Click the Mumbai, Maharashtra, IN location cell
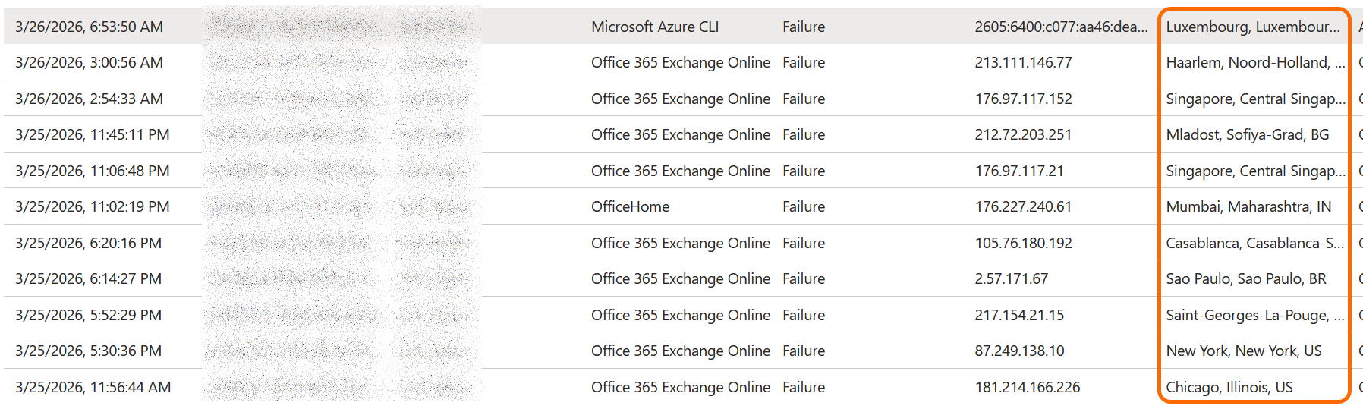Image resolution: width=1363 pixels, height=409 pixels. click(x=1248, y=206)
